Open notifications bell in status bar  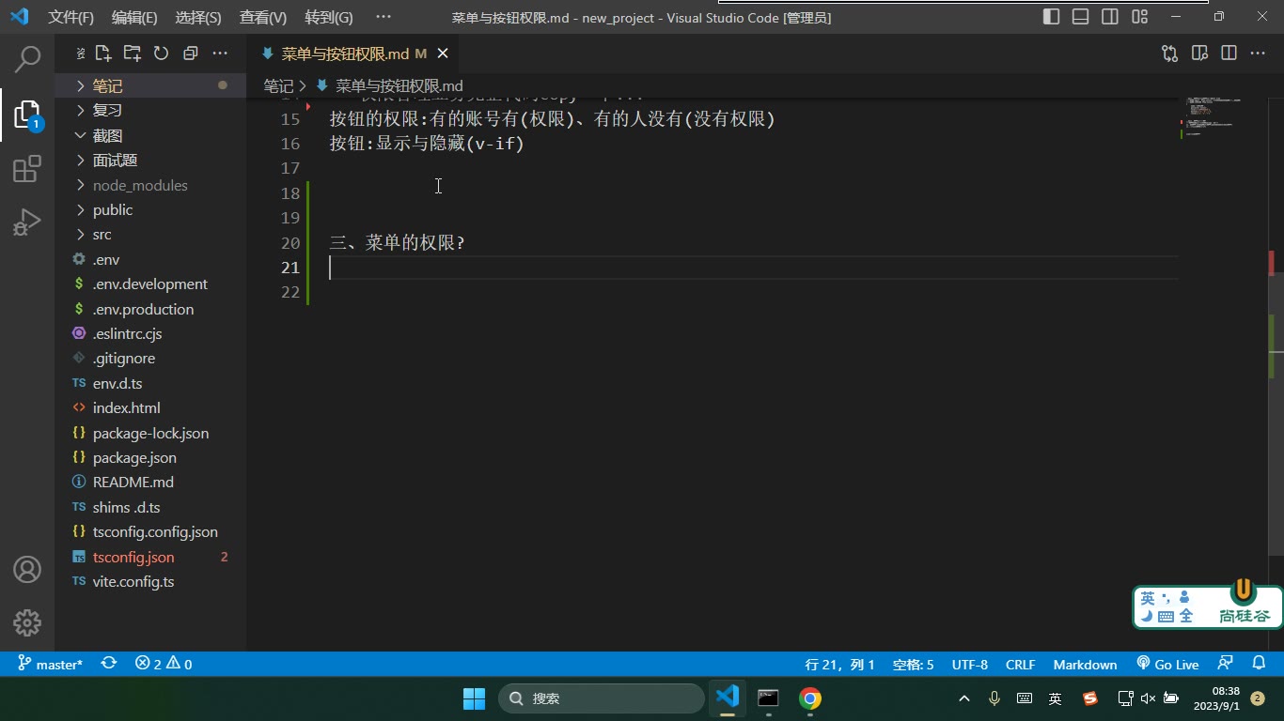[1257, 664]
